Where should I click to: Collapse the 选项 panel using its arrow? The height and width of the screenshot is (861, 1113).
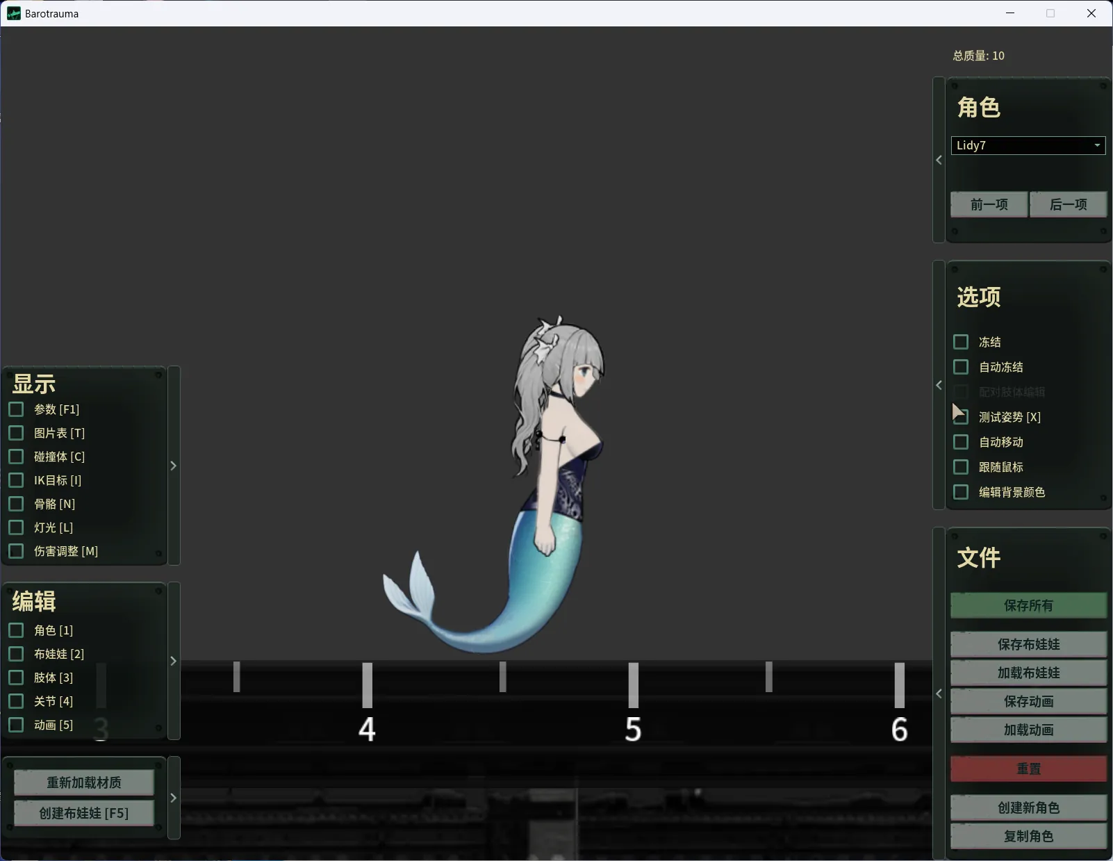pos(939,385)
